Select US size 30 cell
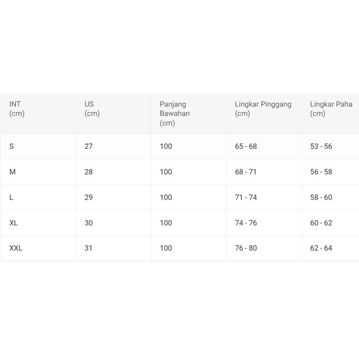The height and width of the screenshot is (359, 359). click(x=89, y=223)
